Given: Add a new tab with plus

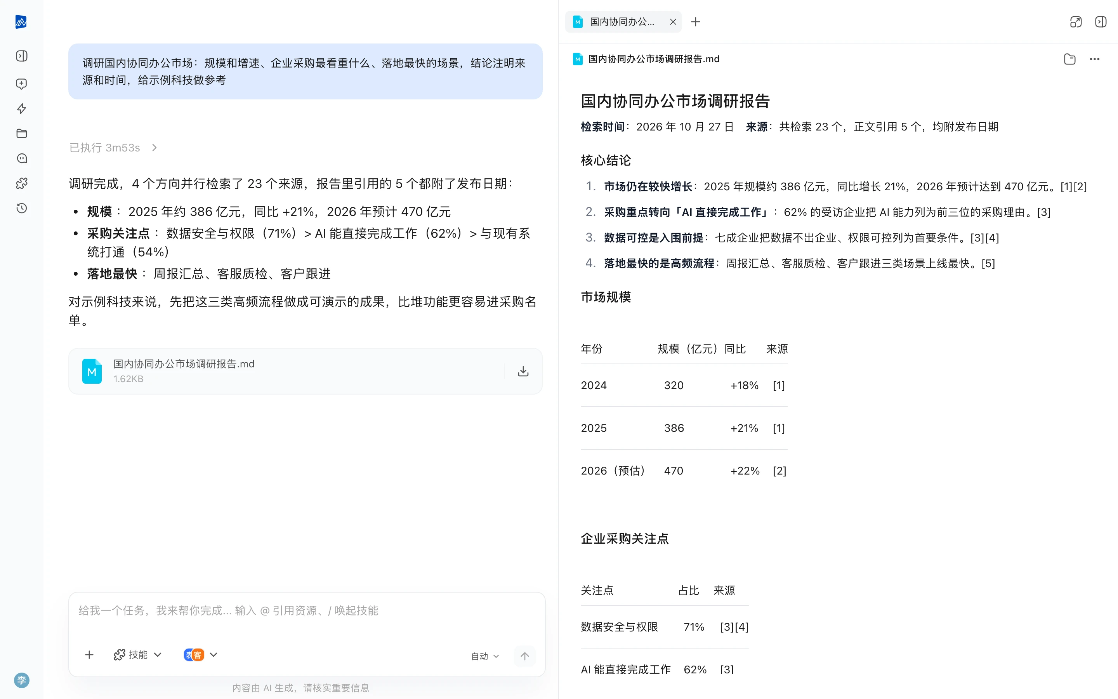Looking at the screenshot, I should (695, 22).
